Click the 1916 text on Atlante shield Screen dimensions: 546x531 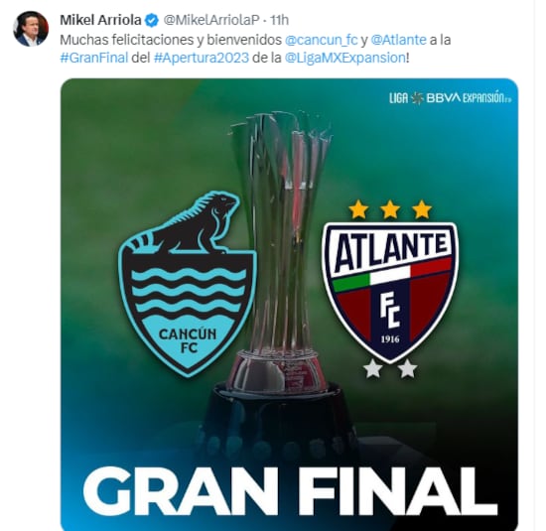[x=390, y=338]
